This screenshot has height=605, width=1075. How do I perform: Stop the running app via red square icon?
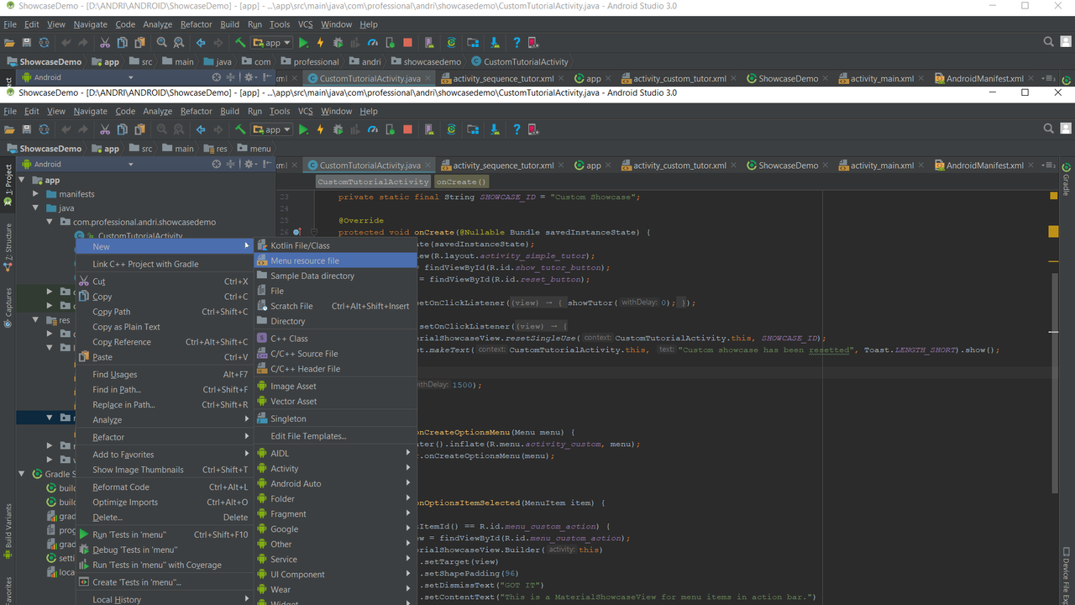point(407,129)
